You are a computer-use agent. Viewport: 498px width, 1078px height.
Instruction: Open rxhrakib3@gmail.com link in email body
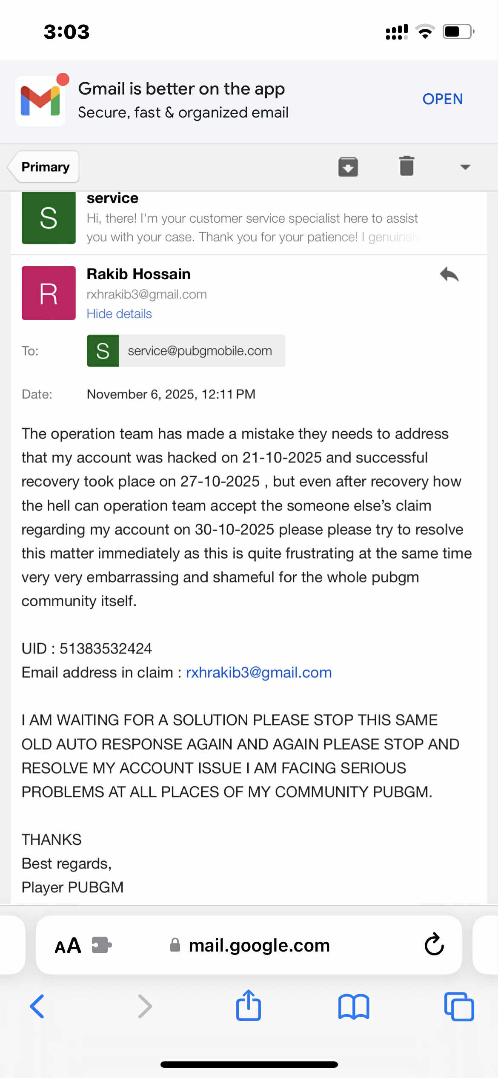pyautogui.click(x=259, y=673)
